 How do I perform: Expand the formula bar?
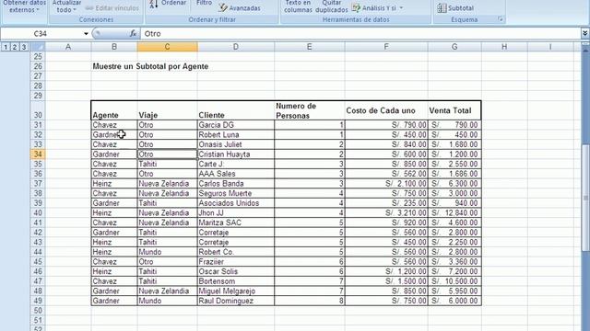pyautogui.click(x=584, y=33)
